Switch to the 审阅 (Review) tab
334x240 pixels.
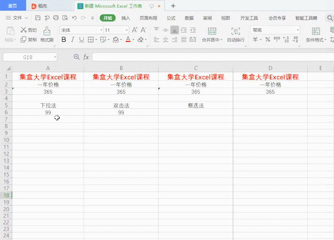click(x=207, y=18)
